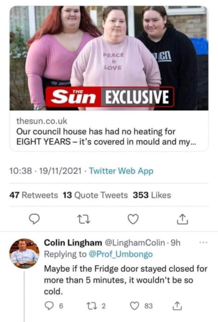
Task: View the 13 Quote Tweets
Action: coord(95,195)
